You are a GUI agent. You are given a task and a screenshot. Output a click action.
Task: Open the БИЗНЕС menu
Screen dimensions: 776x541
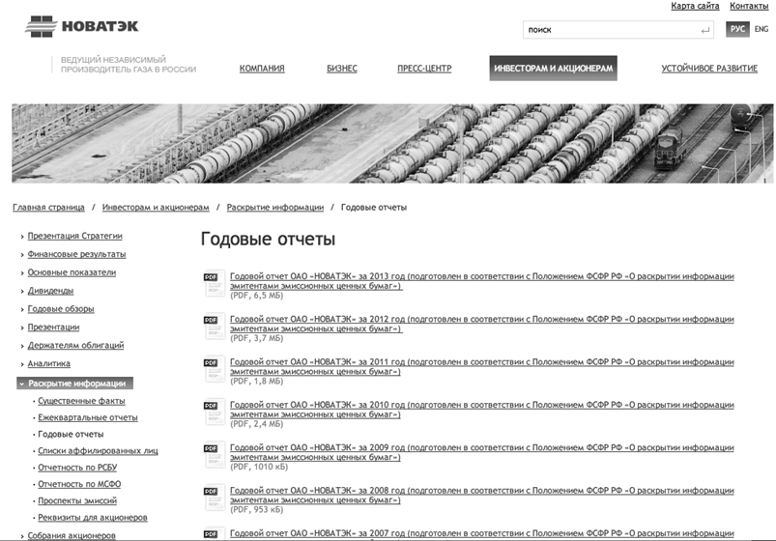[341, 69]
